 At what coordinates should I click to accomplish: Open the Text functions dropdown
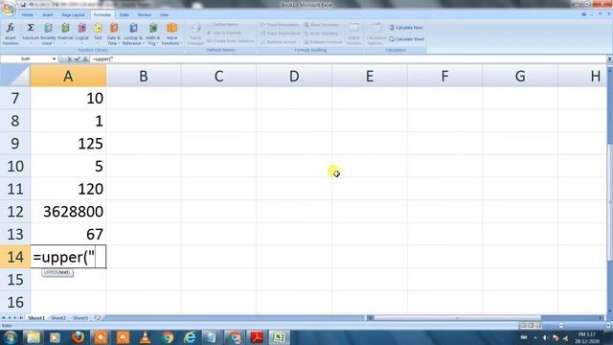pyautogui.click(x=98, y=34)
